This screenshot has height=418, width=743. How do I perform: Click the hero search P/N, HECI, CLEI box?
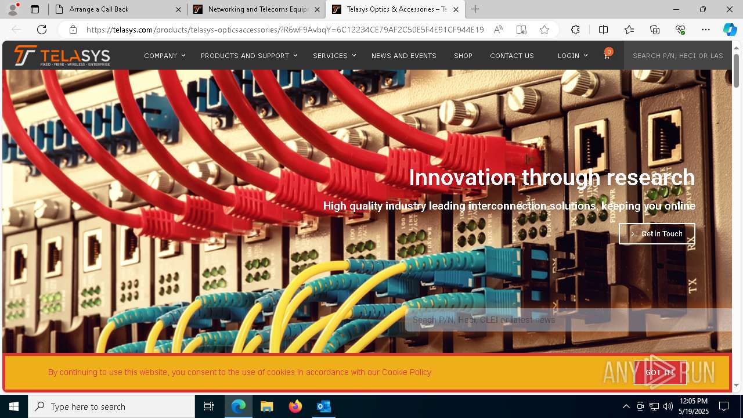tap(568, 320)
